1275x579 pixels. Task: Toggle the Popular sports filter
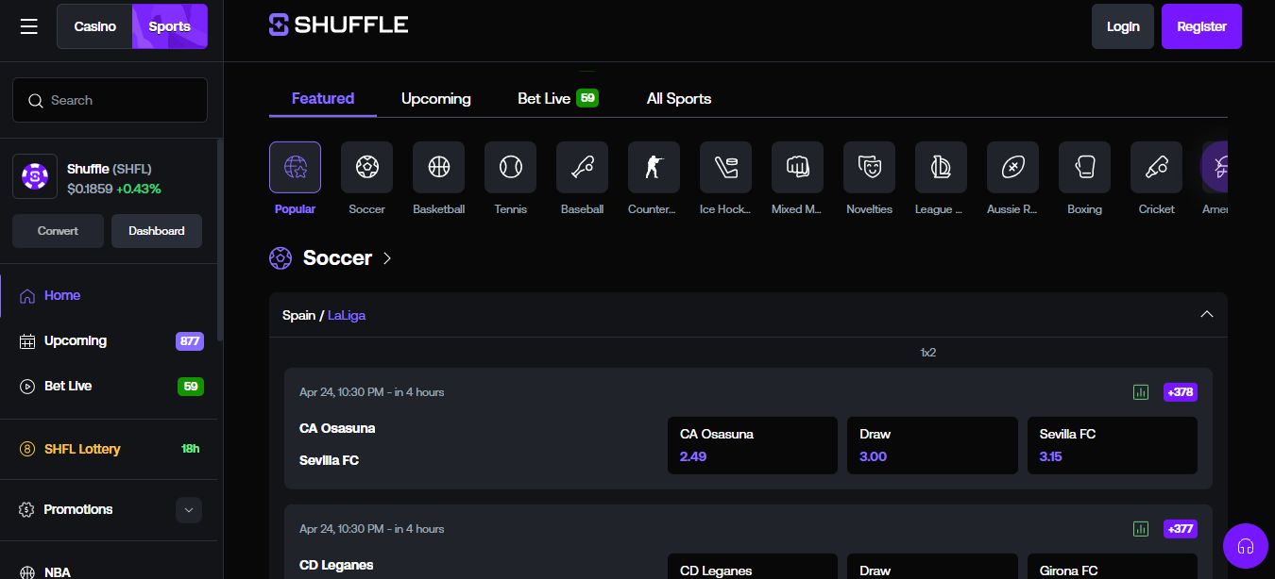[x=295, y=167]
